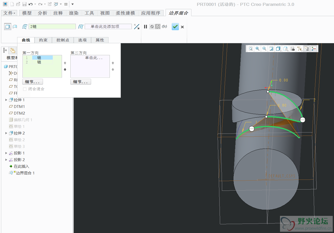Select the no preview mode button
The image size is (334, 233).
click(152, 27)
